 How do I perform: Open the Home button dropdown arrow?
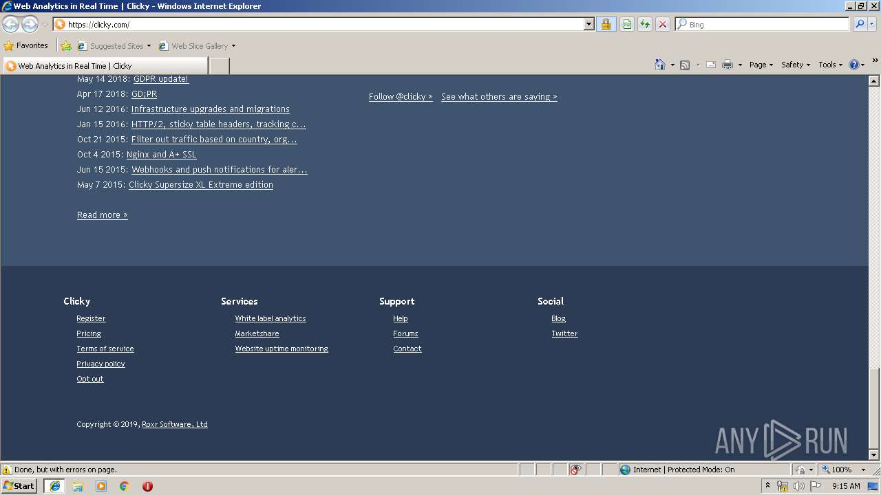coord(672,65)
